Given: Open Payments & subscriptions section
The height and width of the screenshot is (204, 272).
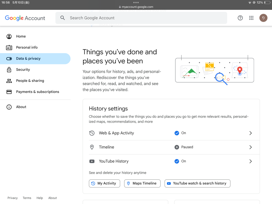Looking at the screenshot, I should point(35,92).
